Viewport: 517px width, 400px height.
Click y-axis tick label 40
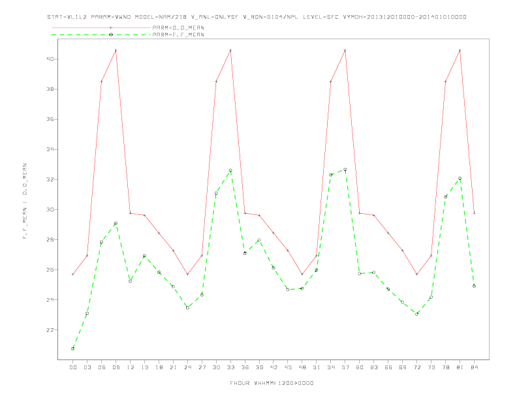tap(50, 59)
